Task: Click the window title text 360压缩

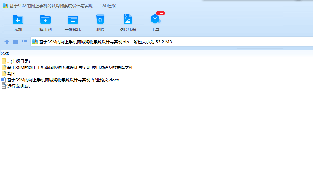Action: pyautogui.click(x=108, y=6)
